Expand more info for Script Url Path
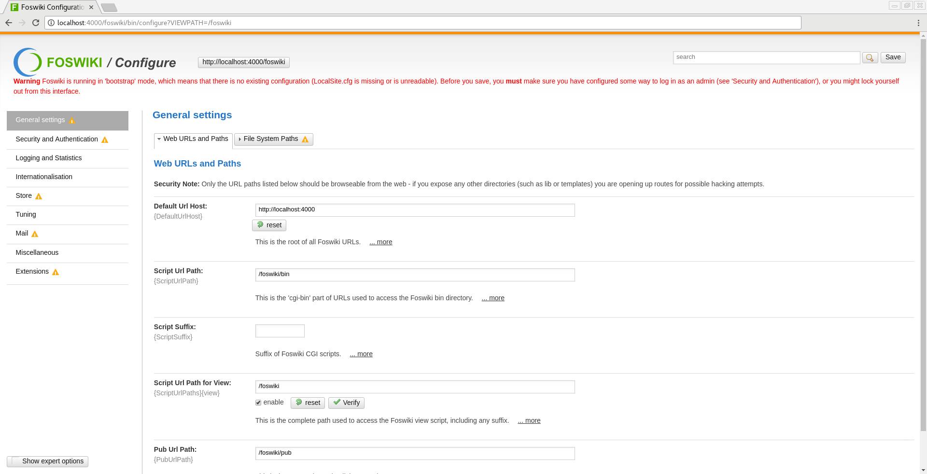The height and width of the screenshot is (474, 927). [x=493, y=298]
